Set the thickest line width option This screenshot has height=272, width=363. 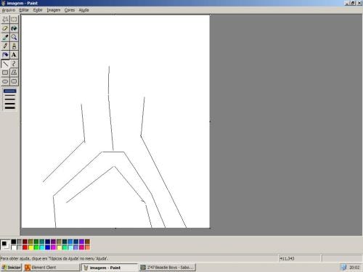click(10, 107)
